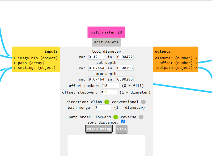Focus max depth inches field
The width and height of the screenshot is (212, 156).
[x=125, y=79]
